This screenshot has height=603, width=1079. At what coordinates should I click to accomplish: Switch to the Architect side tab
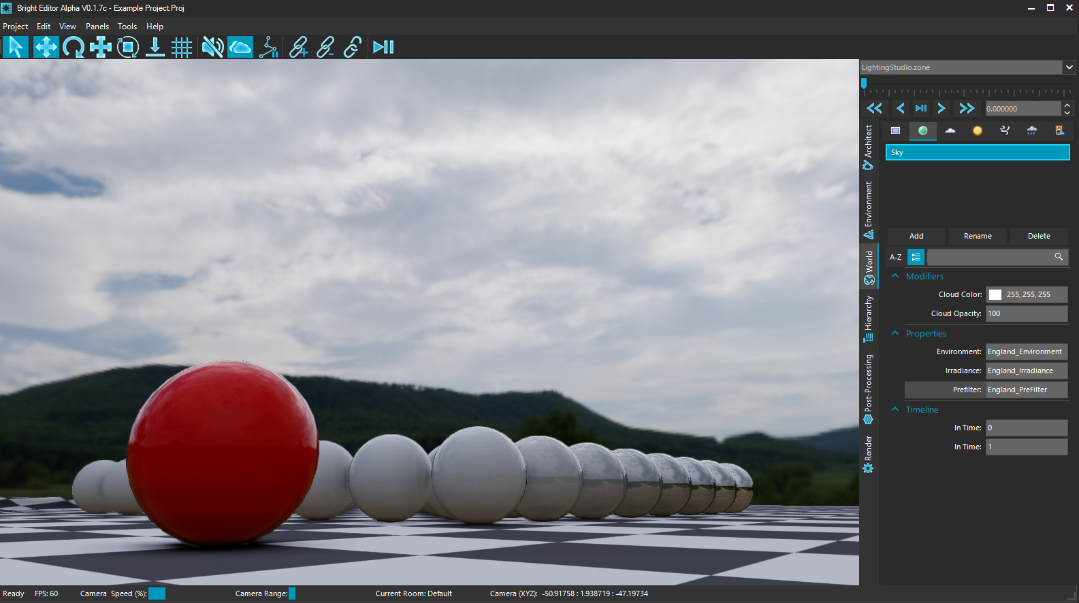(x=869, y=147)
